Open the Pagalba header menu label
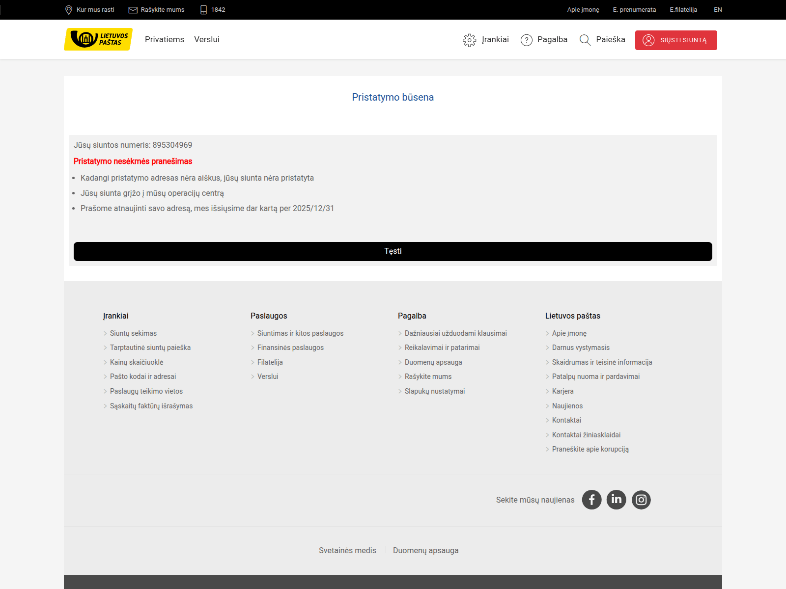This screenshot has width=786, height=589. point(552,40)
